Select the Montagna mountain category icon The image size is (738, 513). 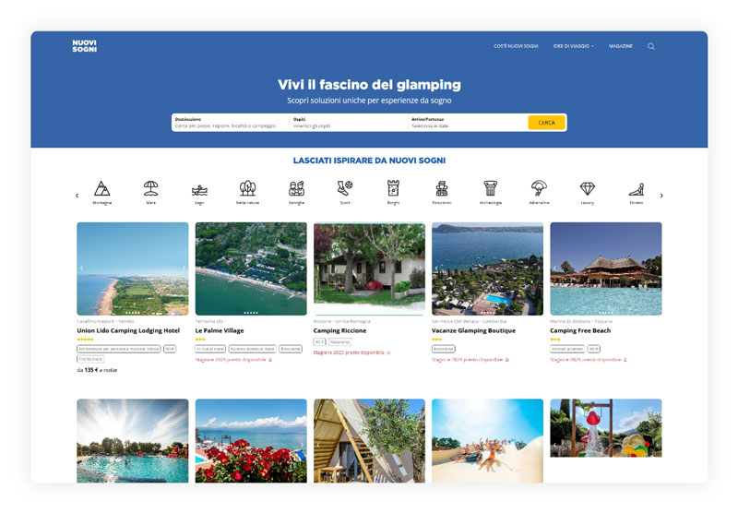(x=102, y=188)
